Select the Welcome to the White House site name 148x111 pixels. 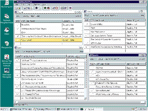(34, 29)
